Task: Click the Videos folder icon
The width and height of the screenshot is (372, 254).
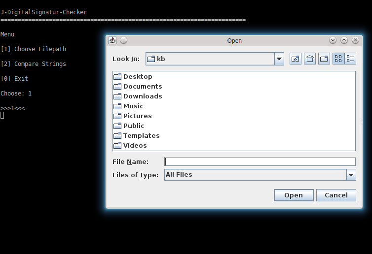Action: click(x=117, y=146)
